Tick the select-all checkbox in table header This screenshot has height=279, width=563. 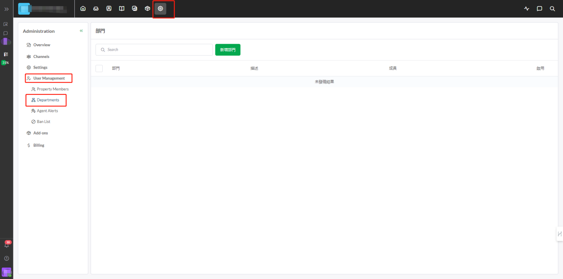99,69
